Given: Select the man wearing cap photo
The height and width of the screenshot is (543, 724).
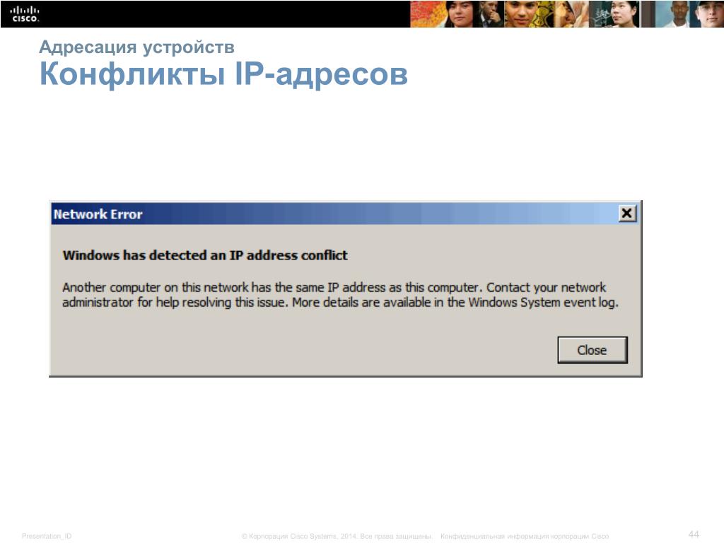Looking at the screenshot, I should [x=707, y=14].
